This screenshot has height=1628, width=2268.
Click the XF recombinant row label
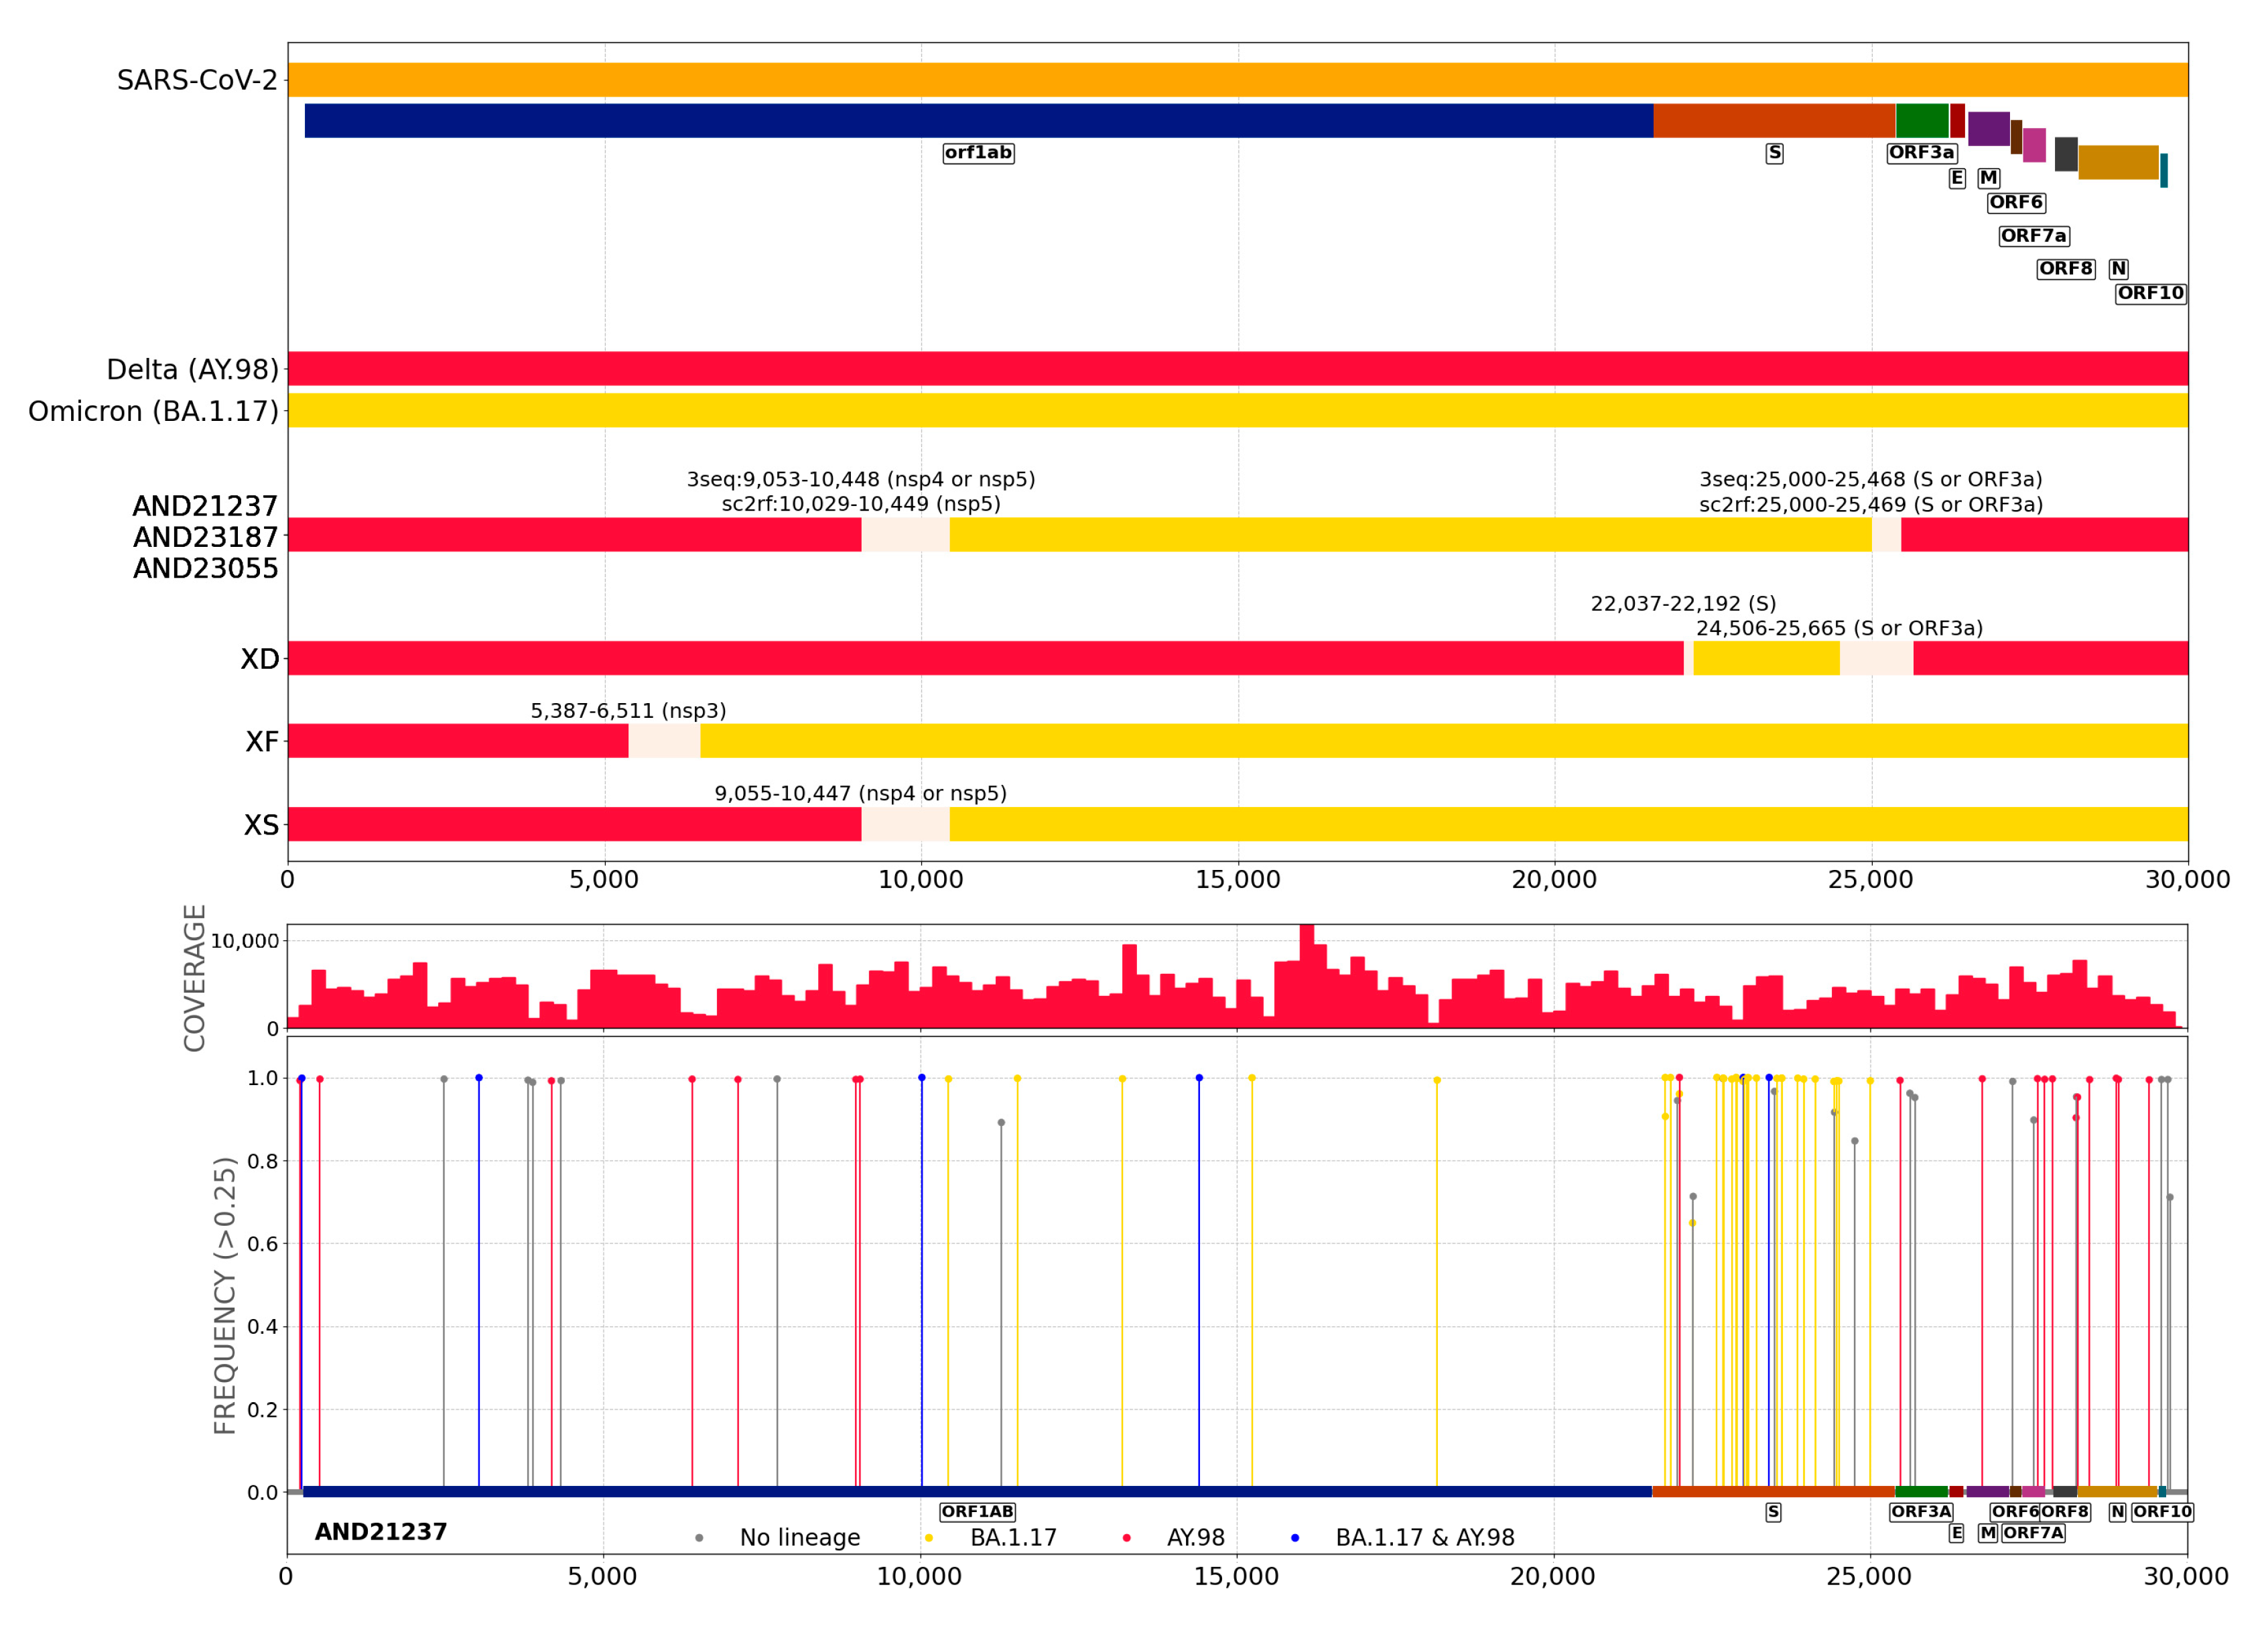click(x=262, y=741)
